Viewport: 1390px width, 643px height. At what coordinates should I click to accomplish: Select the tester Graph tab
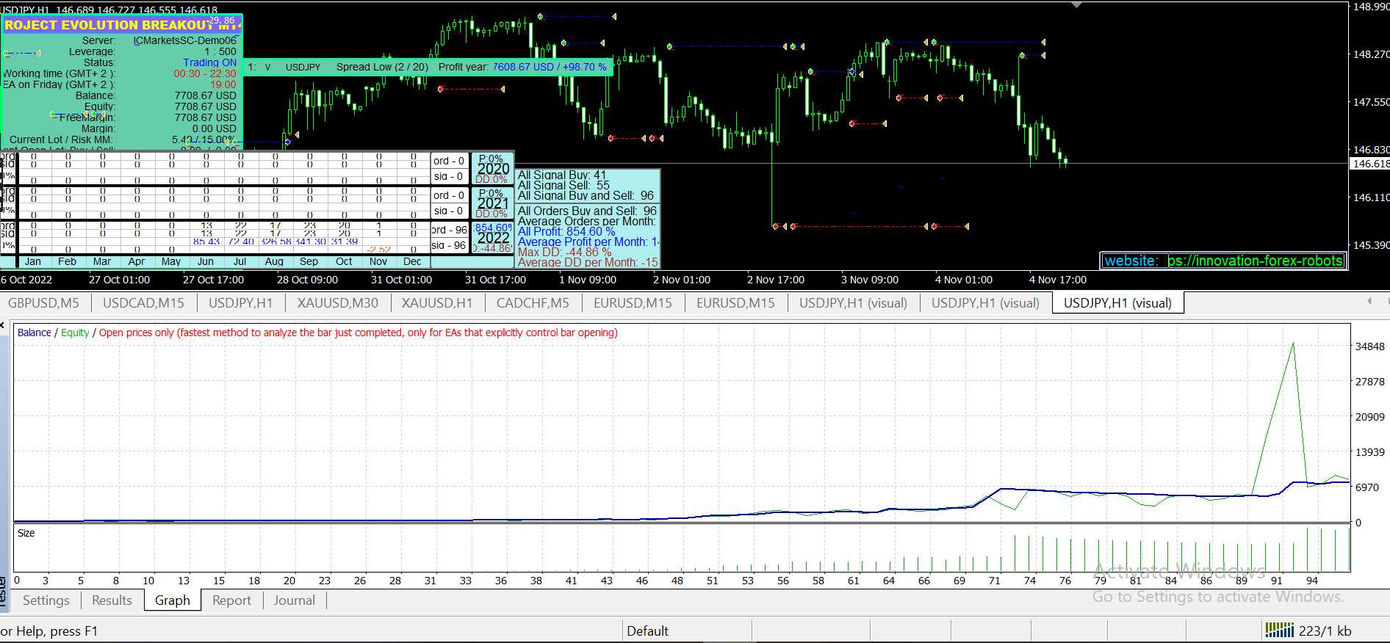click(x=173, y=600)
